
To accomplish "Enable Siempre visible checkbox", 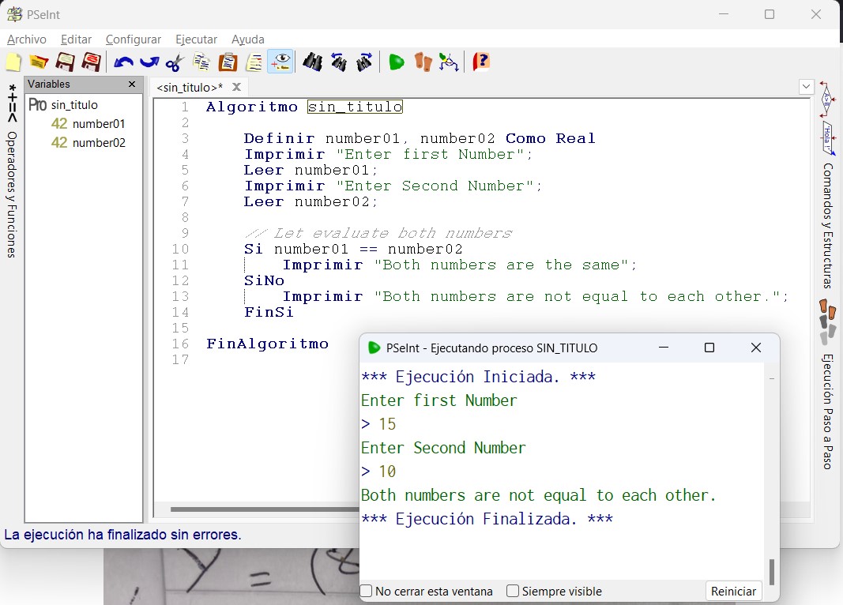I will [513, 591].
